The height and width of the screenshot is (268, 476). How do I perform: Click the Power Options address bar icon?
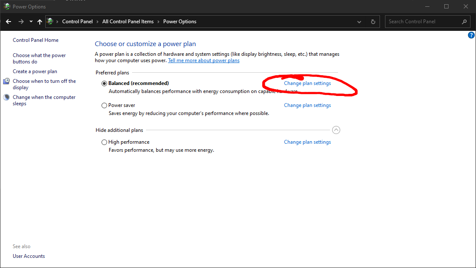point(50,22)
